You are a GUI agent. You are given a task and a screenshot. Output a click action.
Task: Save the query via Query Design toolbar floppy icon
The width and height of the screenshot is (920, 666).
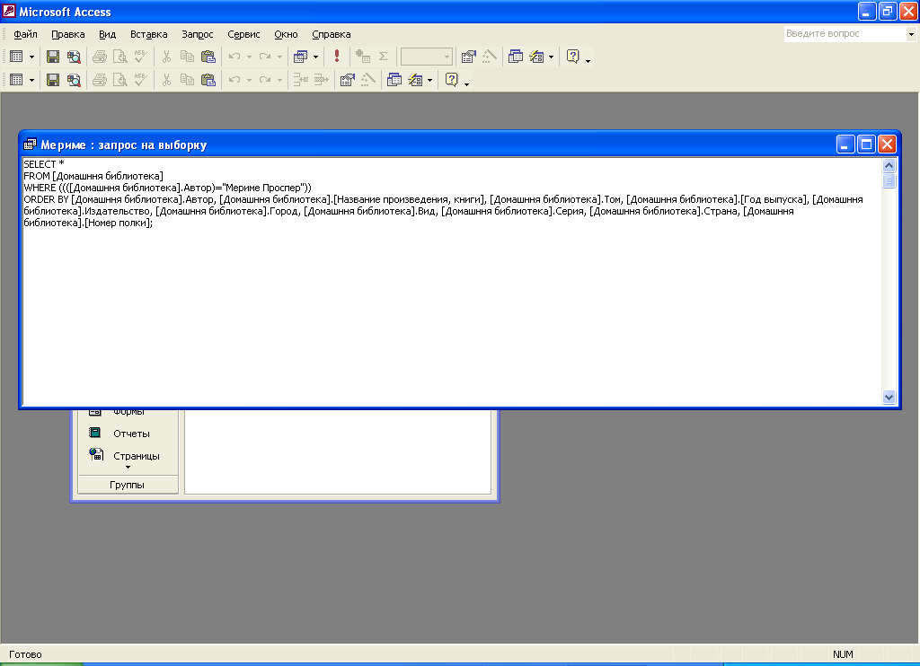pos(53,57)
